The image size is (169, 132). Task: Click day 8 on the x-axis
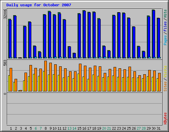coord(46,128)
